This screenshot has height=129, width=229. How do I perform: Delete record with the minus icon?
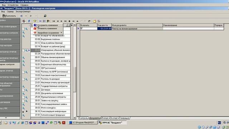click(73, 21)
